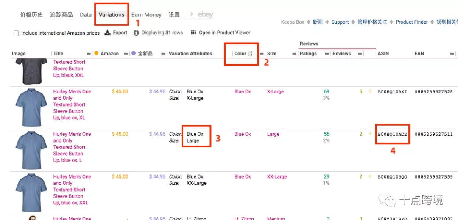Image resolution: width=458 pixels, height=220 pixels.
Task: Click the Blue Ox X-Large shirt thumbnail
Action: tap(31, 108)
